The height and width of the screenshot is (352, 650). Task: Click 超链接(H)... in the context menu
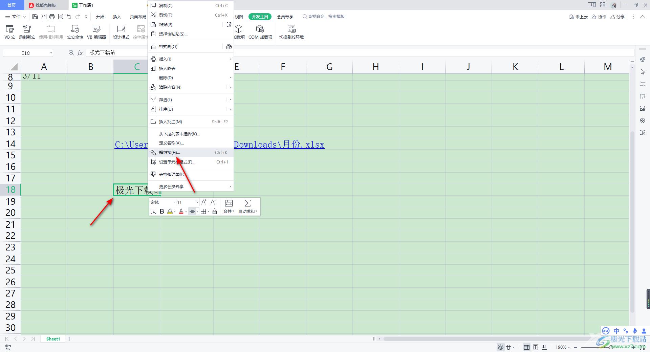[191, 152]
